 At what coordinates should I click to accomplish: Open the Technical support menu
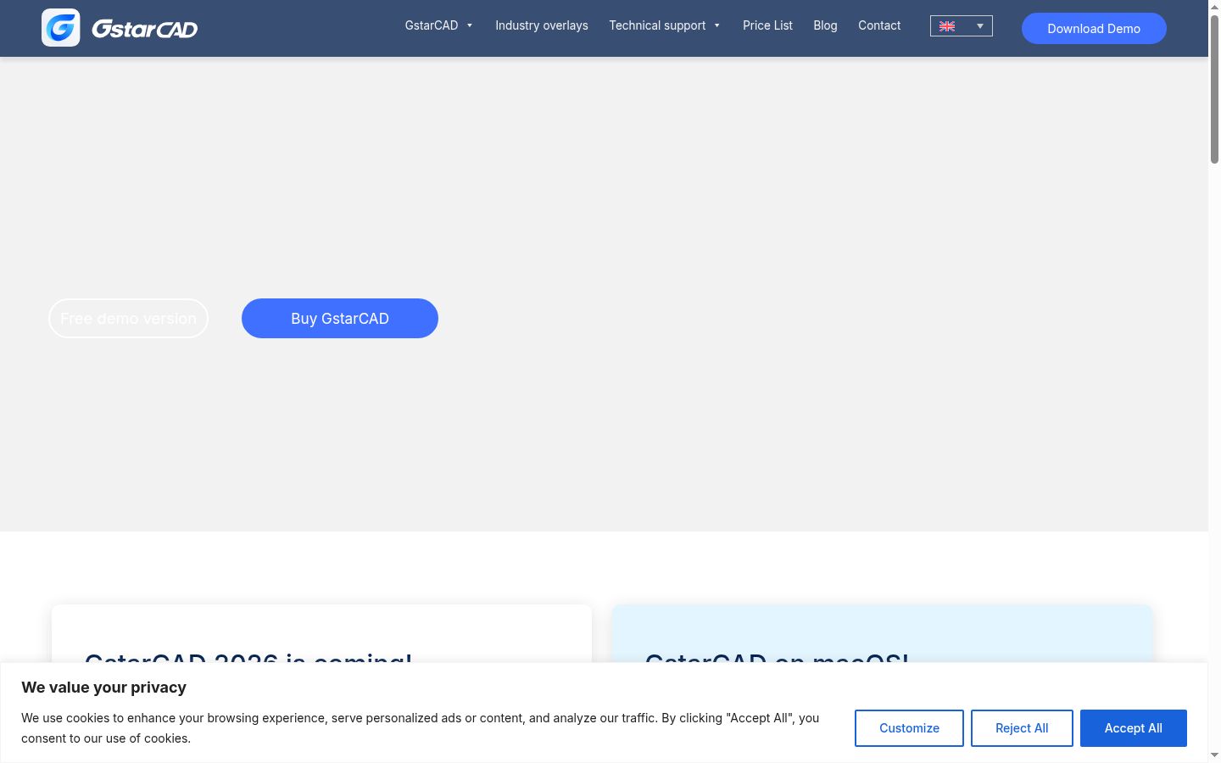pyautogui.click(x=657, y=25)
